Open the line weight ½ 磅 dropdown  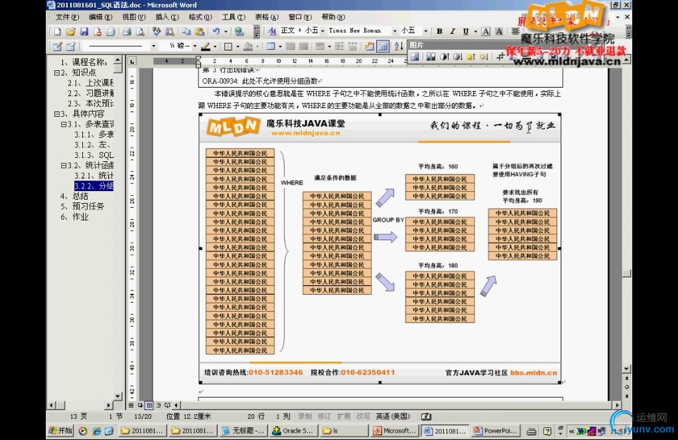(194, 46)
